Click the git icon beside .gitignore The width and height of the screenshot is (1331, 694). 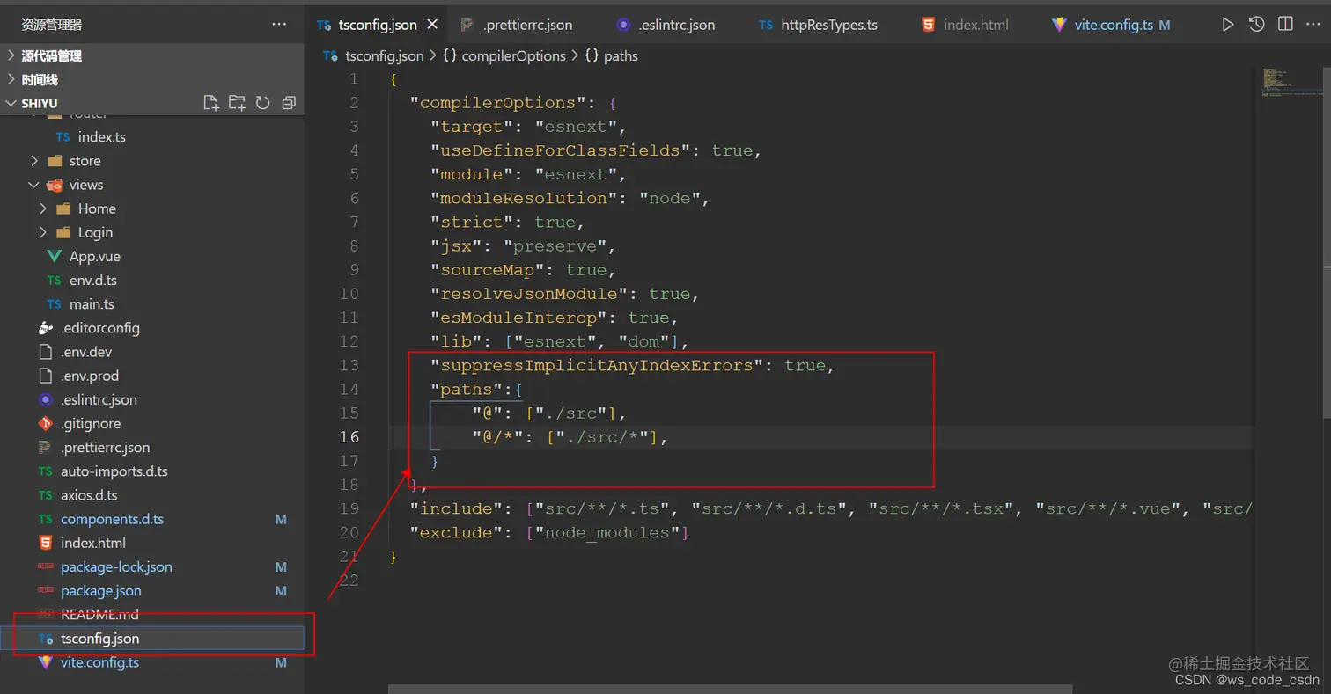click(x=46, y=423)
